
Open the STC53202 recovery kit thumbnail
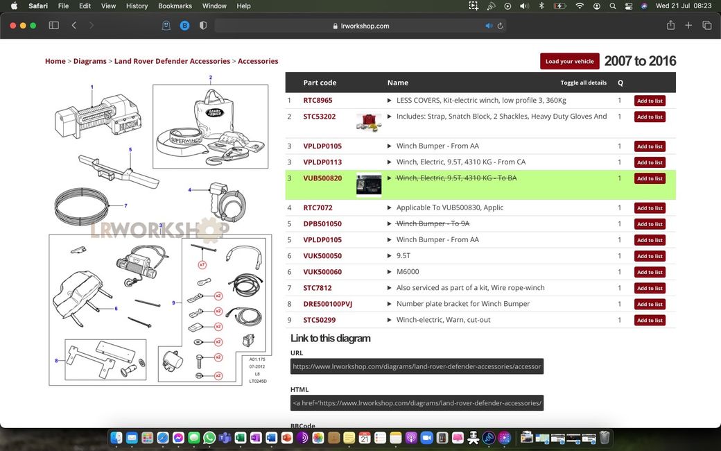(x=369, y=122)
